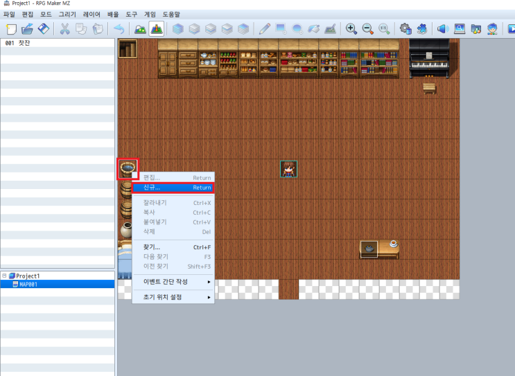Choose 이전 찾기 in the context menu

coord(173,267)
